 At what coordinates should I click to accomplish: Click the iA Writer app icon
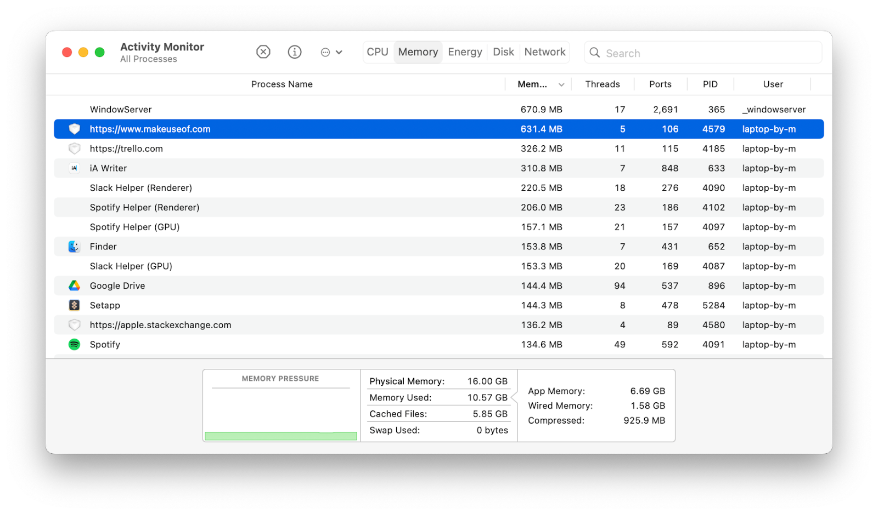point(74,168)
